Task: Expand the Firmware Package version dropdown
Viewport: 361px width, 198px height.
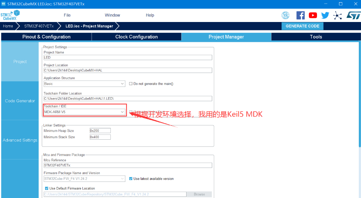Action: click(84, 179)
